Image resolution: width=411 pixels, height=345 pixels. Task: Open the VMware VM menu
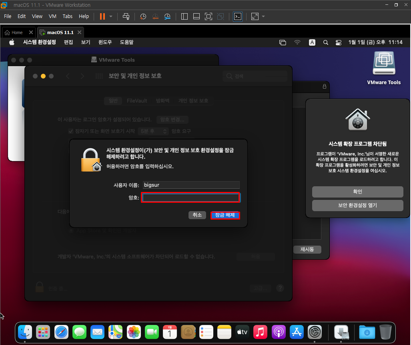[52, 16]
